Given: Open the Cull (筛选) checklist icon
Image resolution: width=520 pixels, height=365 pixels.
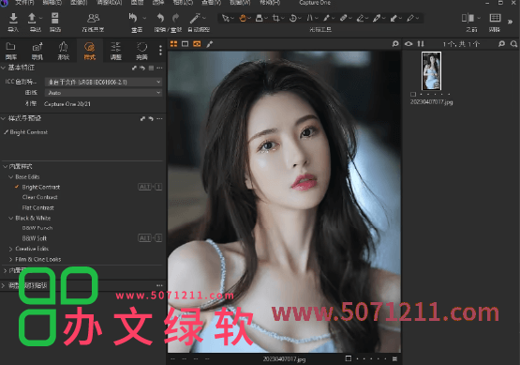Looking at the screenshot, I should tap(55, 18).
